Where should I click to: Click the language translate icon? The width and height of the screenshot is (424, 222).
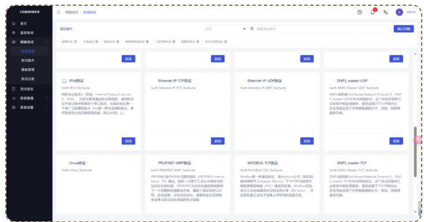(386, 12)
